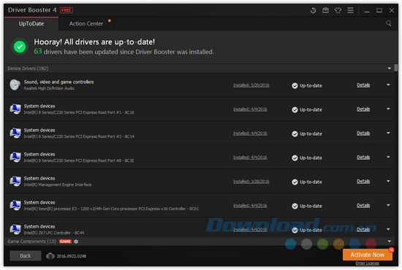Collapse the Device Drivers (182) section

click(x=390, y=69)
